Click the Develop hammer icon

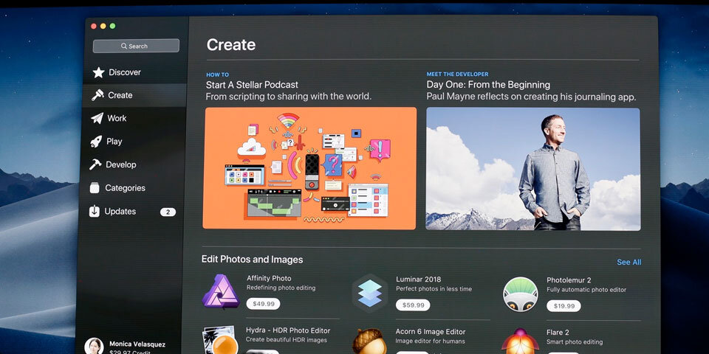click(95, 164)
